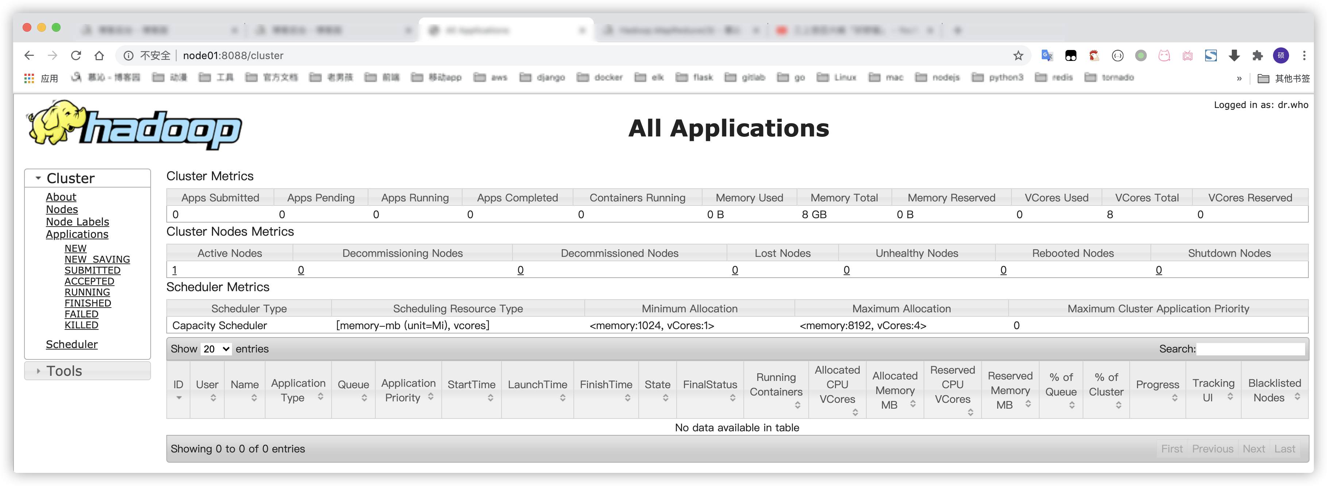Open the Chrome three-dot menu
This screenshot has height=486, width=1327.
click(1304, 56)
